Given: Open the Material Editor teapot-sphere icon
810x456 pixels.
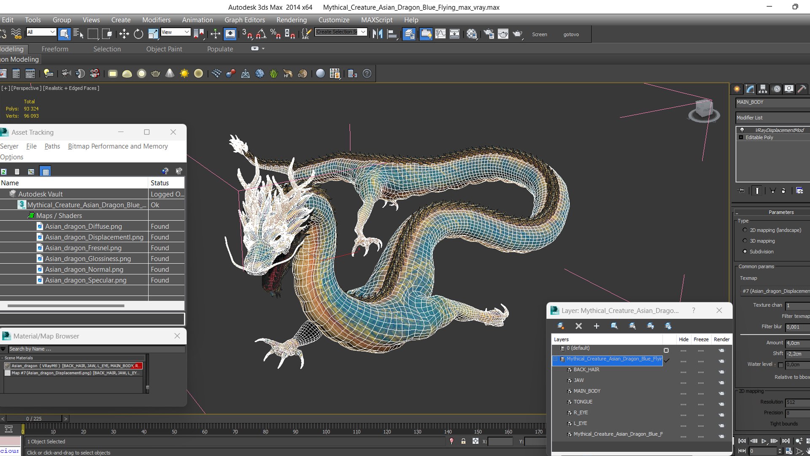Looking at the screenshot, I should [x=472, y=34].
